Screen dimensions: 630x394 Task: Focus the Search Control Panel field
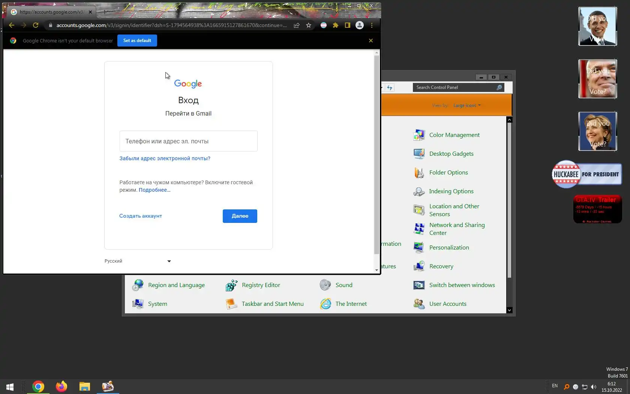tap(454, 87)
